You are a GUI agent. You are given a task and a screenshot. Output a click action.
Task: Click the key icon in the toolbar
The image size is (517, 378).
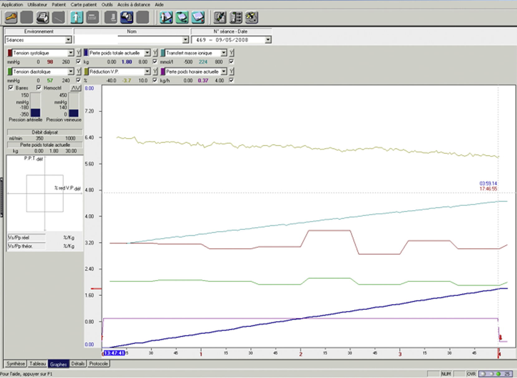[11, 17]
